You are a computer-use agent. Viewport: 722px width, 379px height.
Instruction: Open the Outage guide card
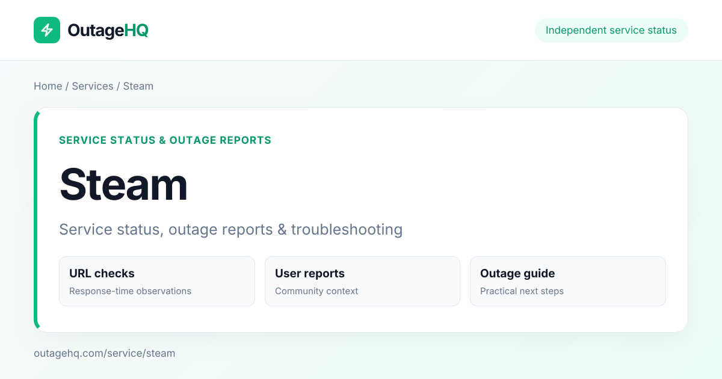click(x=568, y=281)
